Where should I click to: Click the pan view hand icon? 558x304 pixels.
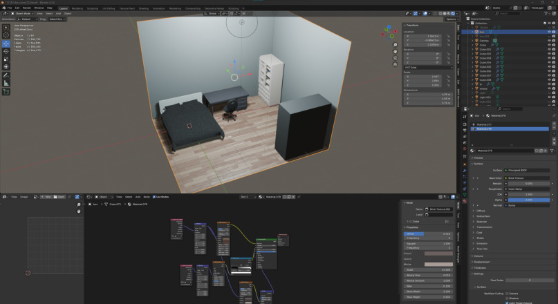tap(395, 52)
